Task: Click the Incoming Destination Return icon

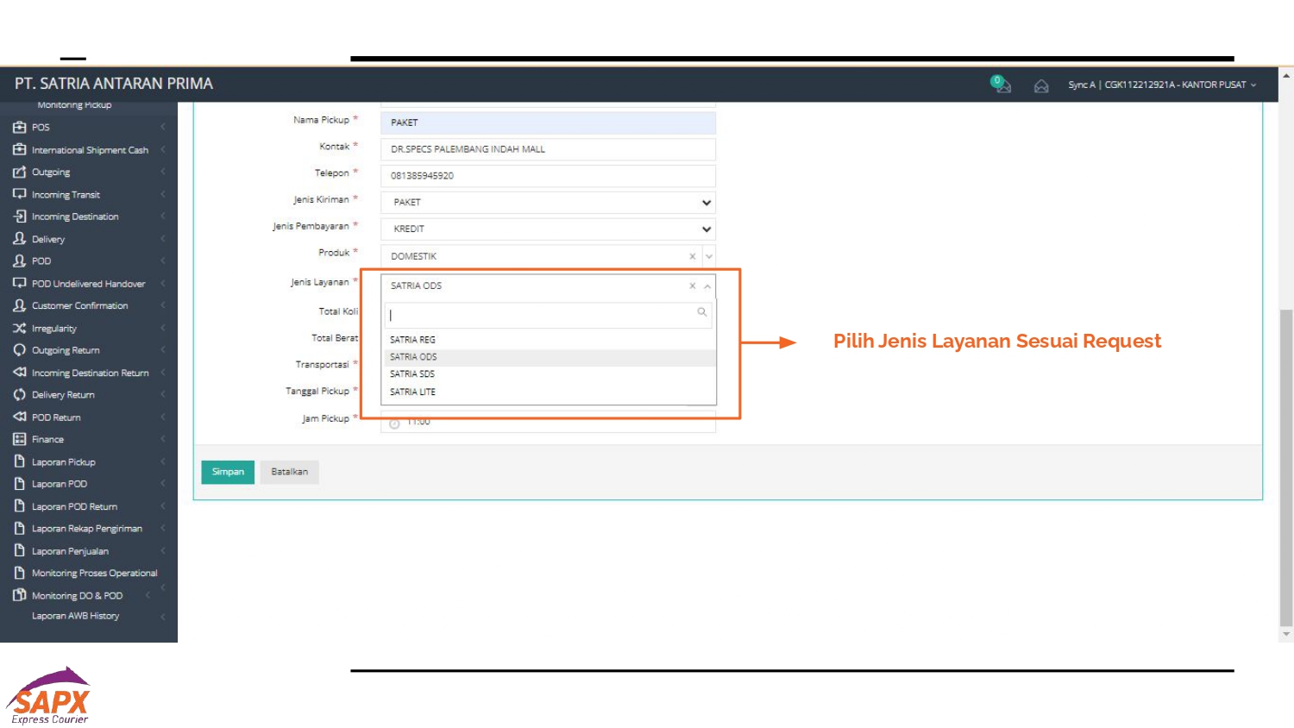Action: (x=19, y=373)
